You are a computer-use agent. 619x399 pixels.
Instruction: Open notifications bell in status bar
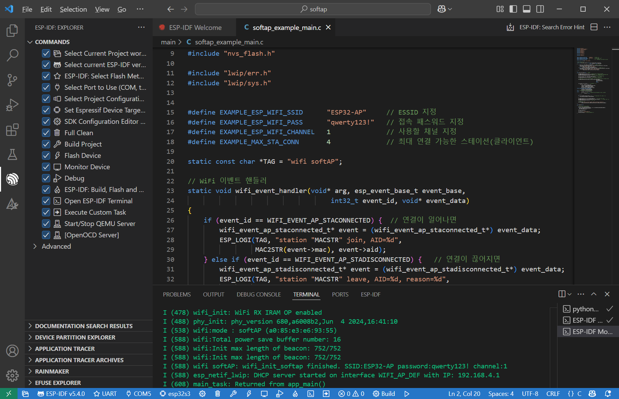pyautogui.click(x=608, y=394)
